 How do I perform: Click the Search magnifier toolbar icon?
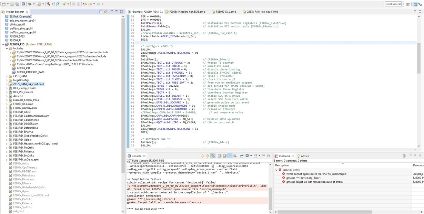(x=58, y=4)
